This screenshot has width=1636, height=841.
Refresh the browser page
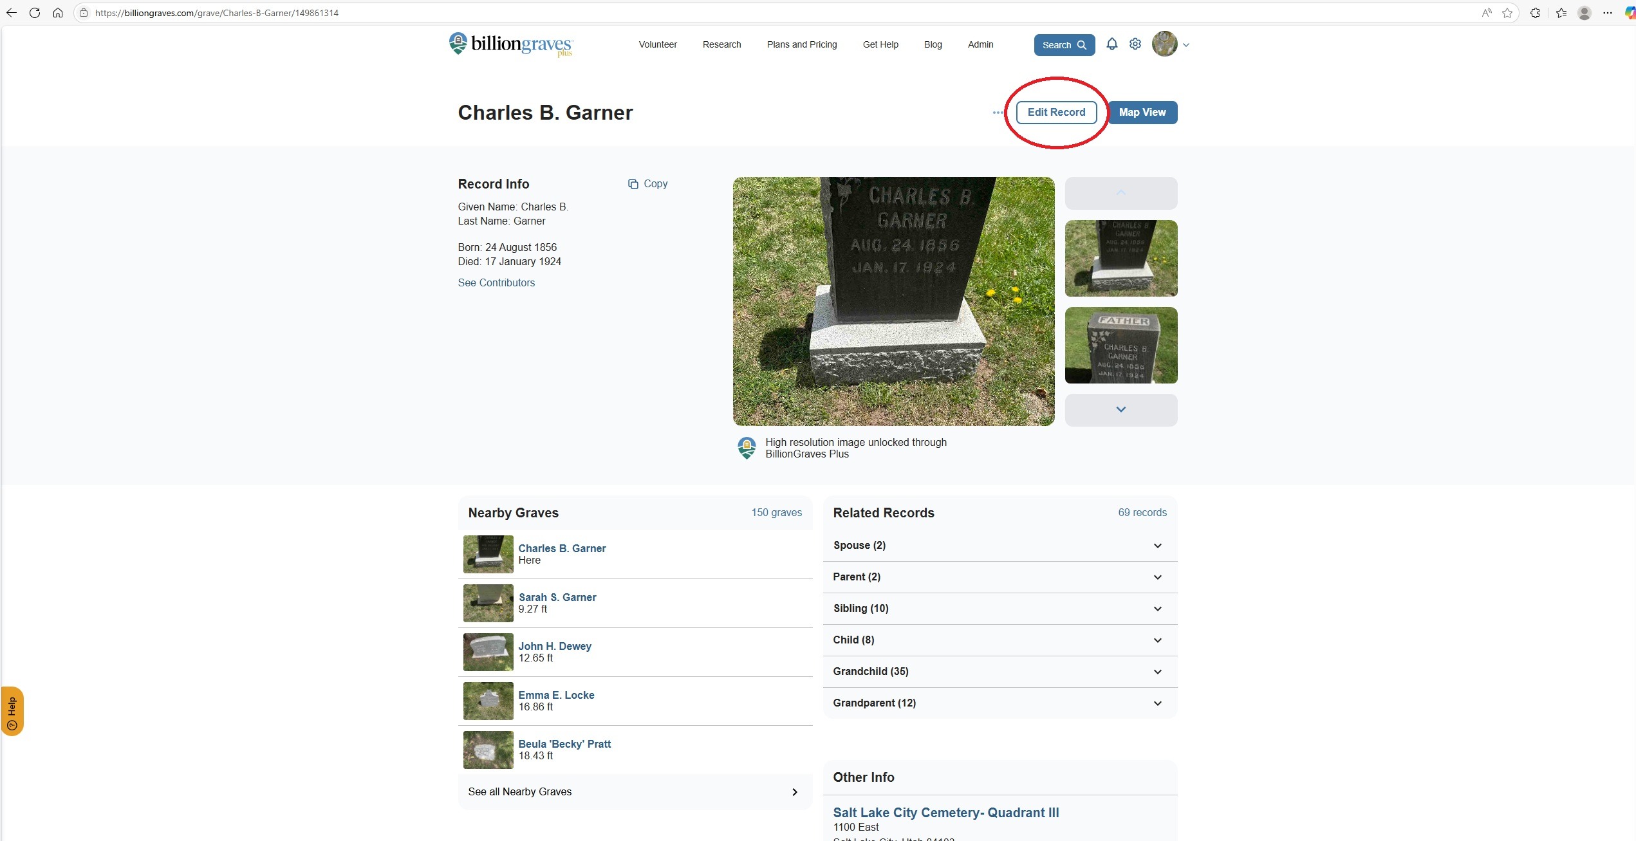coord(35,13)
